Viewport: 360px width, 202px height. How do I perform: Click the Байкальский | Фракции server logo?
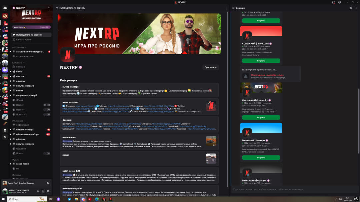pos(247,173)
